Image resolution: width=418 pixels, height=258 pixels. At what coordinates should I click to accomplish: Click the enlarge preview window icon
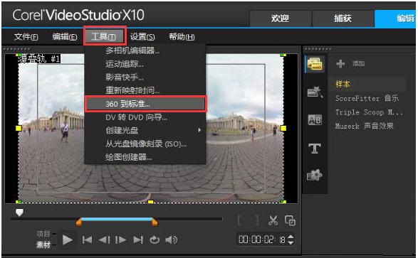click(290, 220)
